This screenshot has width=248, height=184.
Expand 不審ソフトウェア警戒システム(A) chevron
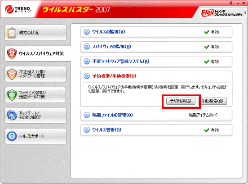point(87,61)
